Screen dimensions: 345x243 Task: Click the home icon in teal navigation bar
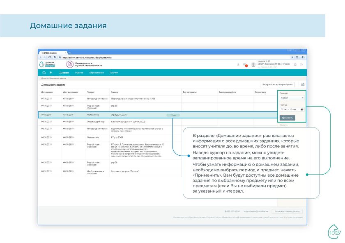(44, 73)
